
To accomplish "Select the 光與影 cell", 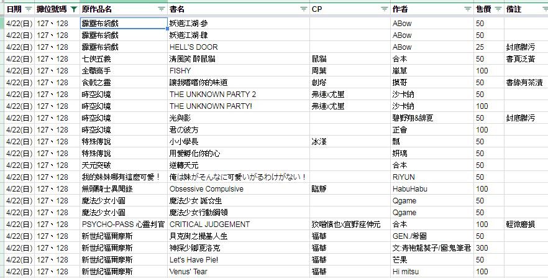I will 239,118.
